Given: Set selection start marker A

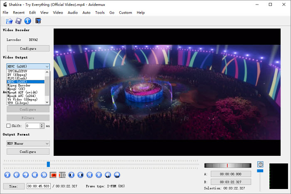Looking at the screenshot, I should [53, 175].
